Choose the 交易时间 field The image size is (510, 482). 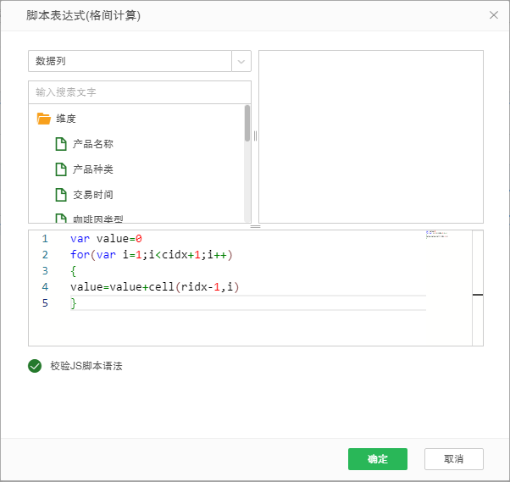coord(93,195)
